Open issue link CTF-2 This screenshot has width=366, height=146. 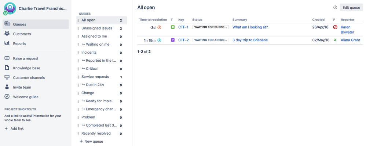(183, 40)
